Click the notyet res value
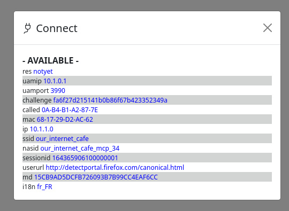The width and height of the screenshot is (289, 211). 43,72
